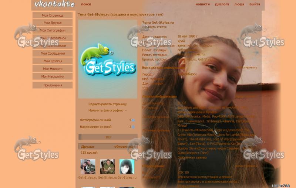The height and width of the screenshot is (188, 296).
Task: Open the поиск search link
Action: (86, 4)
